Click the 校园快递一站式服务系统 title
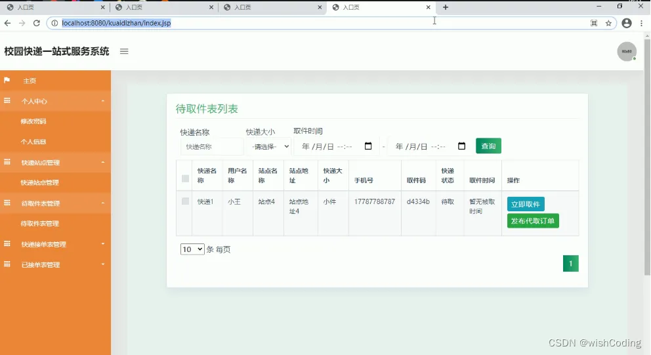This screenshot has width=651, height=355. [x=56, y=51]
